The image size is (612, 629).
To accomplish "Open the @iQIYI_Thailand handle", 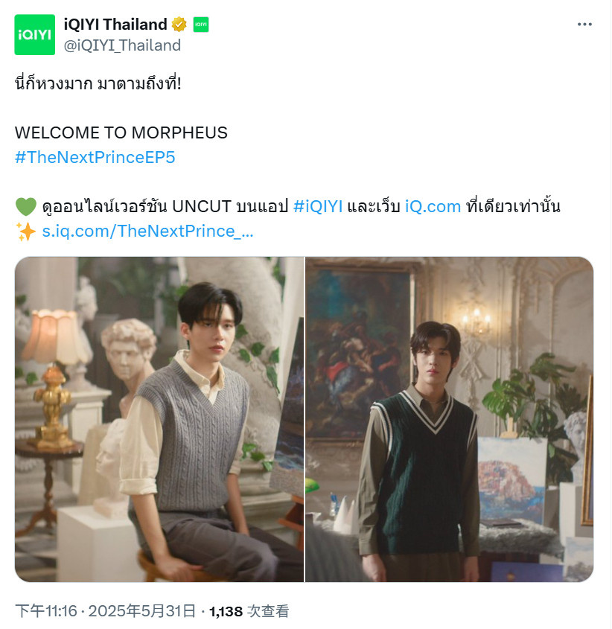I will 122,45.
